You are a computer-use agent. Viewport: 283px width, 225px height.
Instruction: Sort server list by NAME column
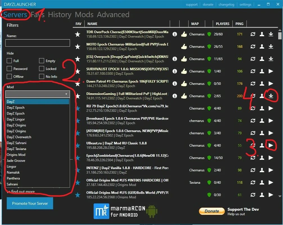pyautogui.click(x=92, y=24)
